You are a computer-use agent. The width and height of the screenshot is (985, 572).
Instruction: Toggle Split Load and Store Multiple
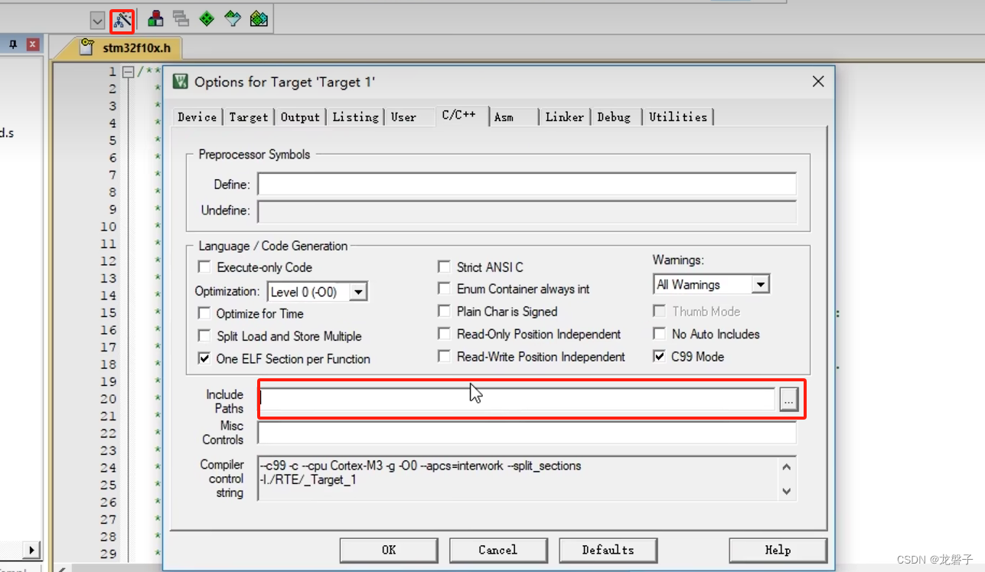pyautogui.click(x=204, y=336)
